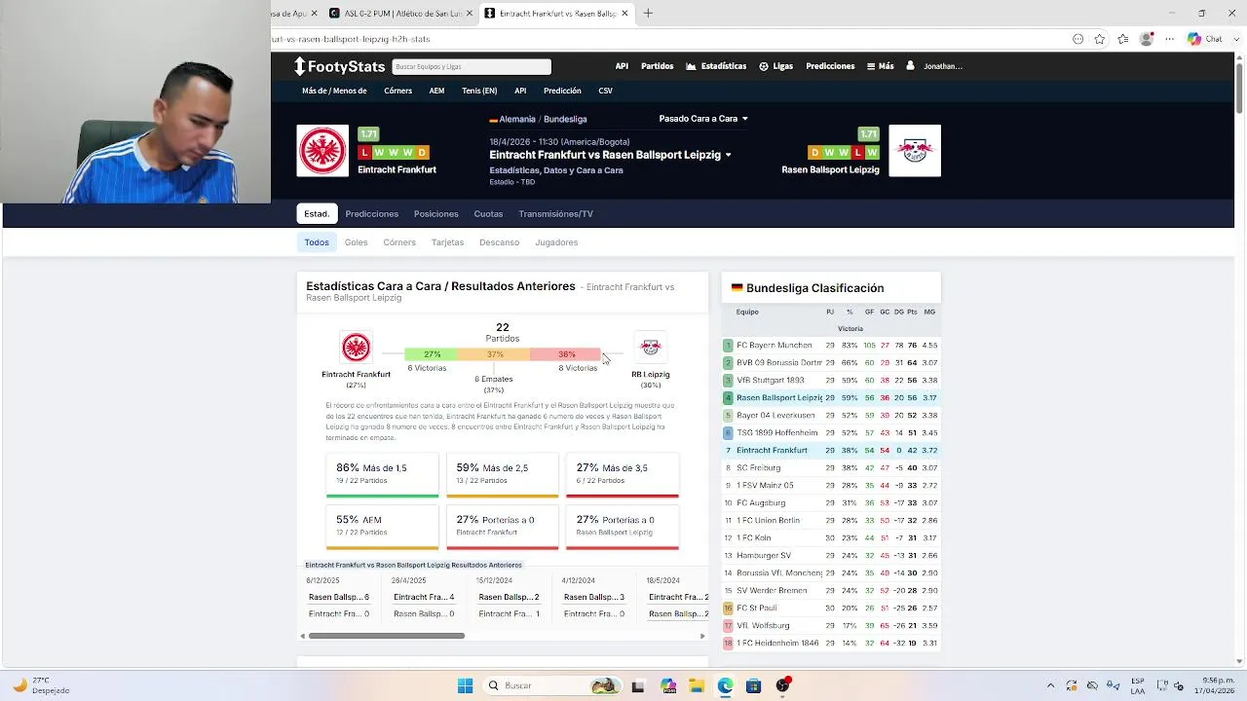Click the red 36% victories bar segment
Image resolution: width=1247 pixels, height=701 pixels.
pyautogui.click(x=566, y=354)
